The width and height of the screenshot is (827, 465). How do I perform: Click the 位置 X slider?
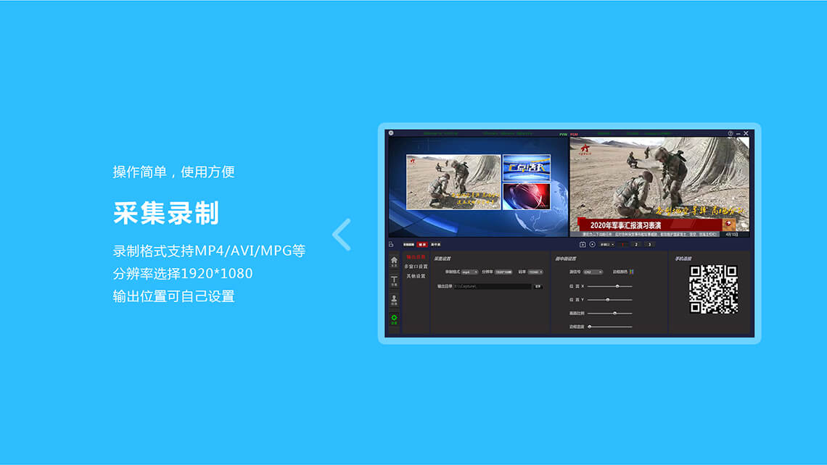pyautogui.click(x=609, y=287)
